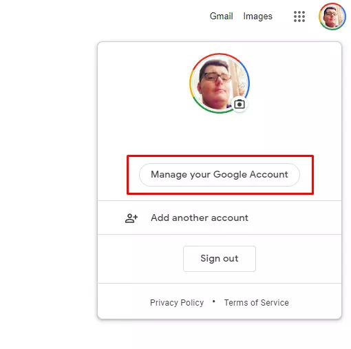The width and height of the screenshot is (351, 349).
Task: View Privacy Policy in the popup footer
Action: tap(177, 303)
